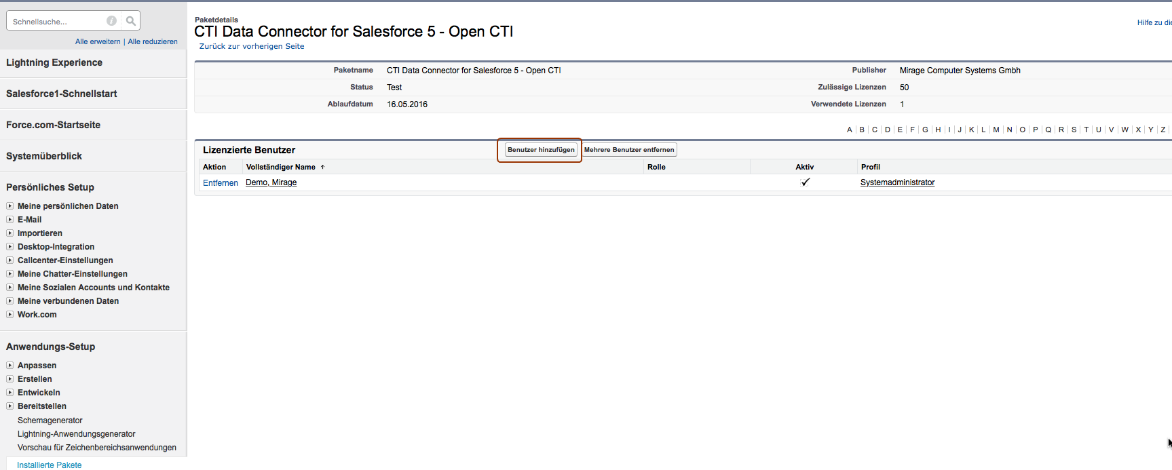Expand the Anpassen node
1172x470 pixels.
[10, 365]
